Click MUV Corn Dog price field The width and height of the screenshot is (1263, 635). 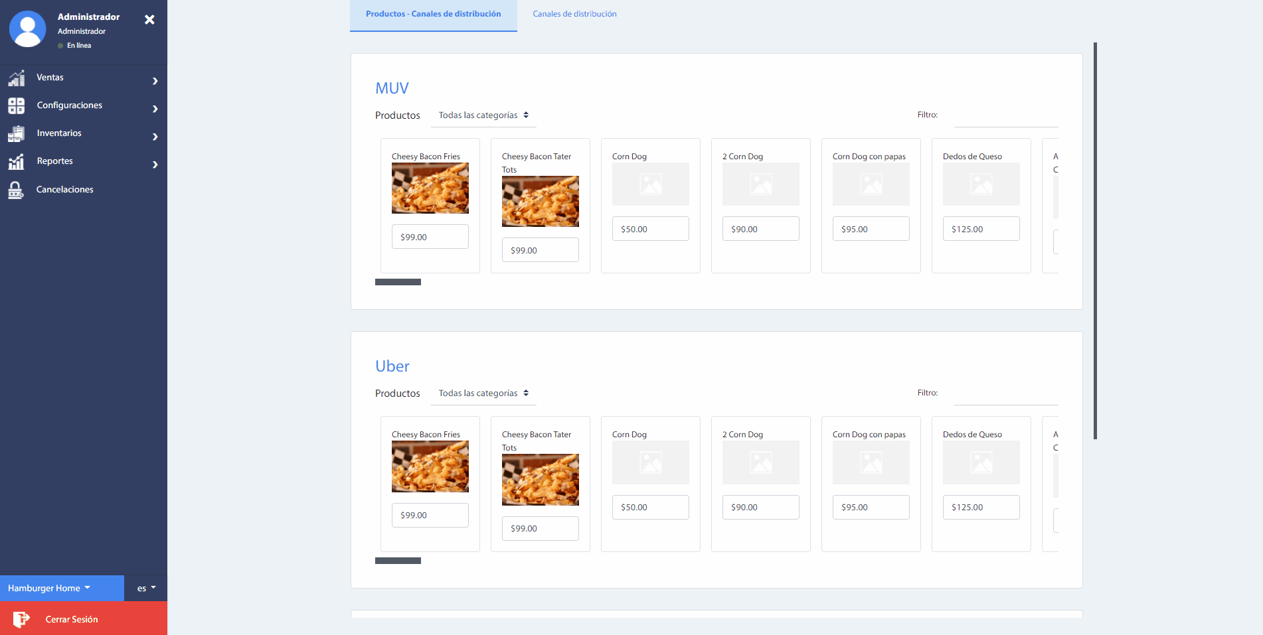coord(650,229)
